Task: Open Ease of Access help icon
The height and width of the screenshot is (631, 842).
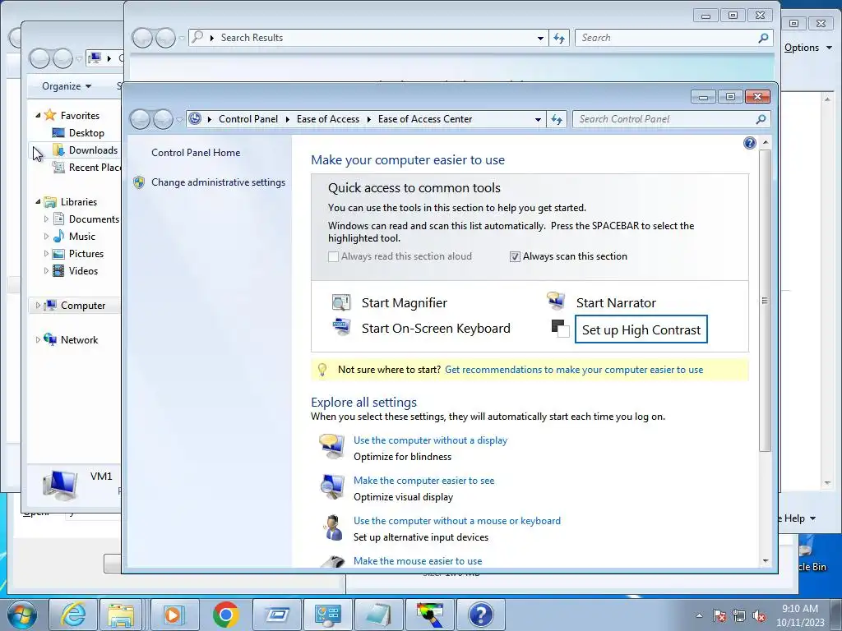Action: [x=750, y=143]
